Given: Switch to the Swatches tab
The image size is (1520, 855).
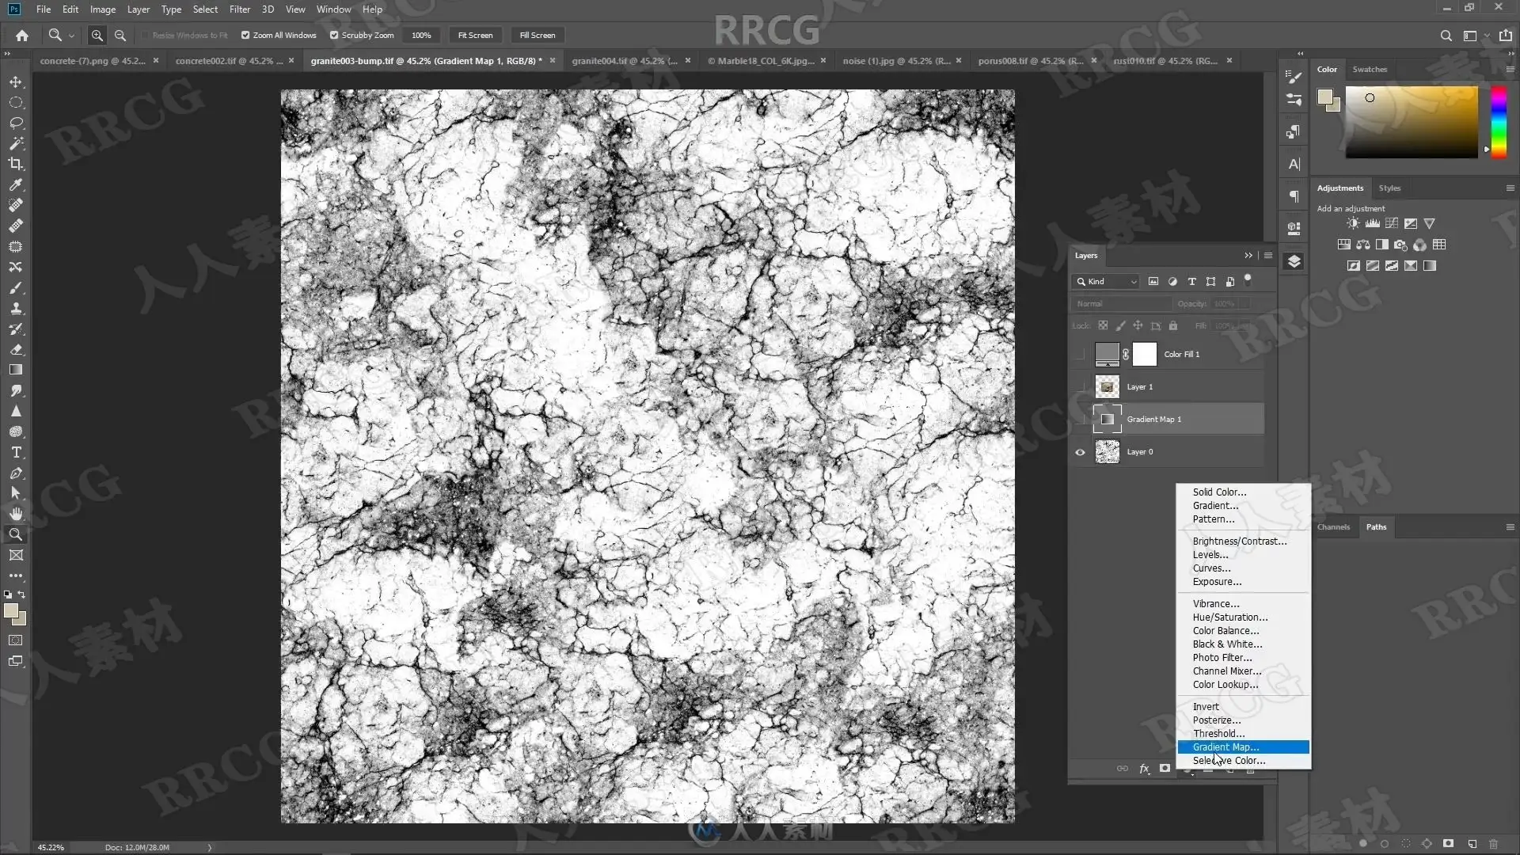Looking at the screenshot, I should pyautogui.click(x=1370, y=70).
